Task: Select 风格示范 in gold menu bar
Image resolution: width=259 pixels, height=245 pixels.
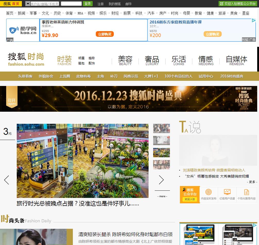Action: pyautogui.click(x=131, y=76)
